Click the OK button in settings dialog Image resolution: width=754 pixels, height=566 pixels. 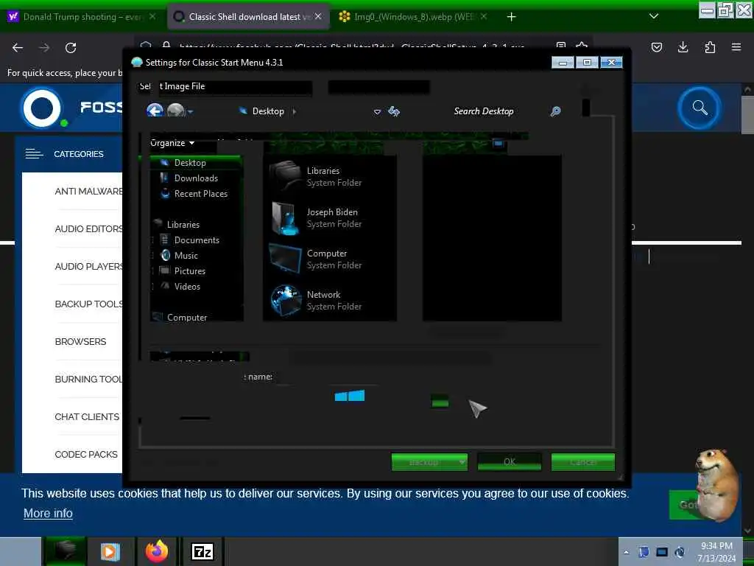[x=510, y=462]
